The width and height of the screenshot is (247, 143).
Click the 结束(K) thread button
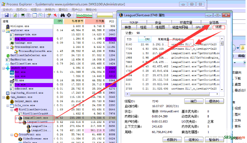[x=193, y=140]
